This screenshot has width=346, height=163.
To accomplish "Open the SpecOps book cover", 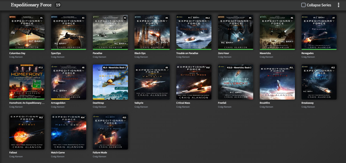I will coord(69,32).
